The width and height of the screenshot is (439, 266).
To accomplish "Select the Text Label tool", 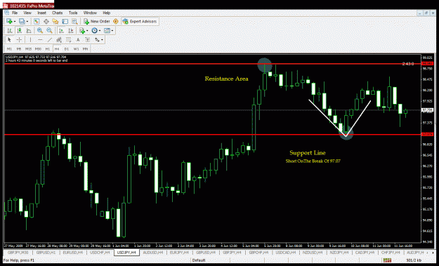I will point(88,40).
